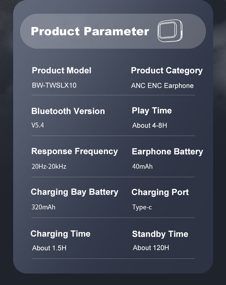Click the About 1.5H charging value
This screenshot has width=226, height=285.
[x=49, y=248]
